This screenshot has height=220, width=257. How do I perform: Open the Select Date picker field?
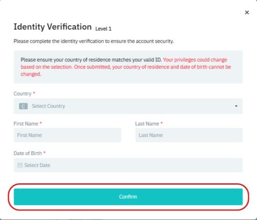point(128,165)
